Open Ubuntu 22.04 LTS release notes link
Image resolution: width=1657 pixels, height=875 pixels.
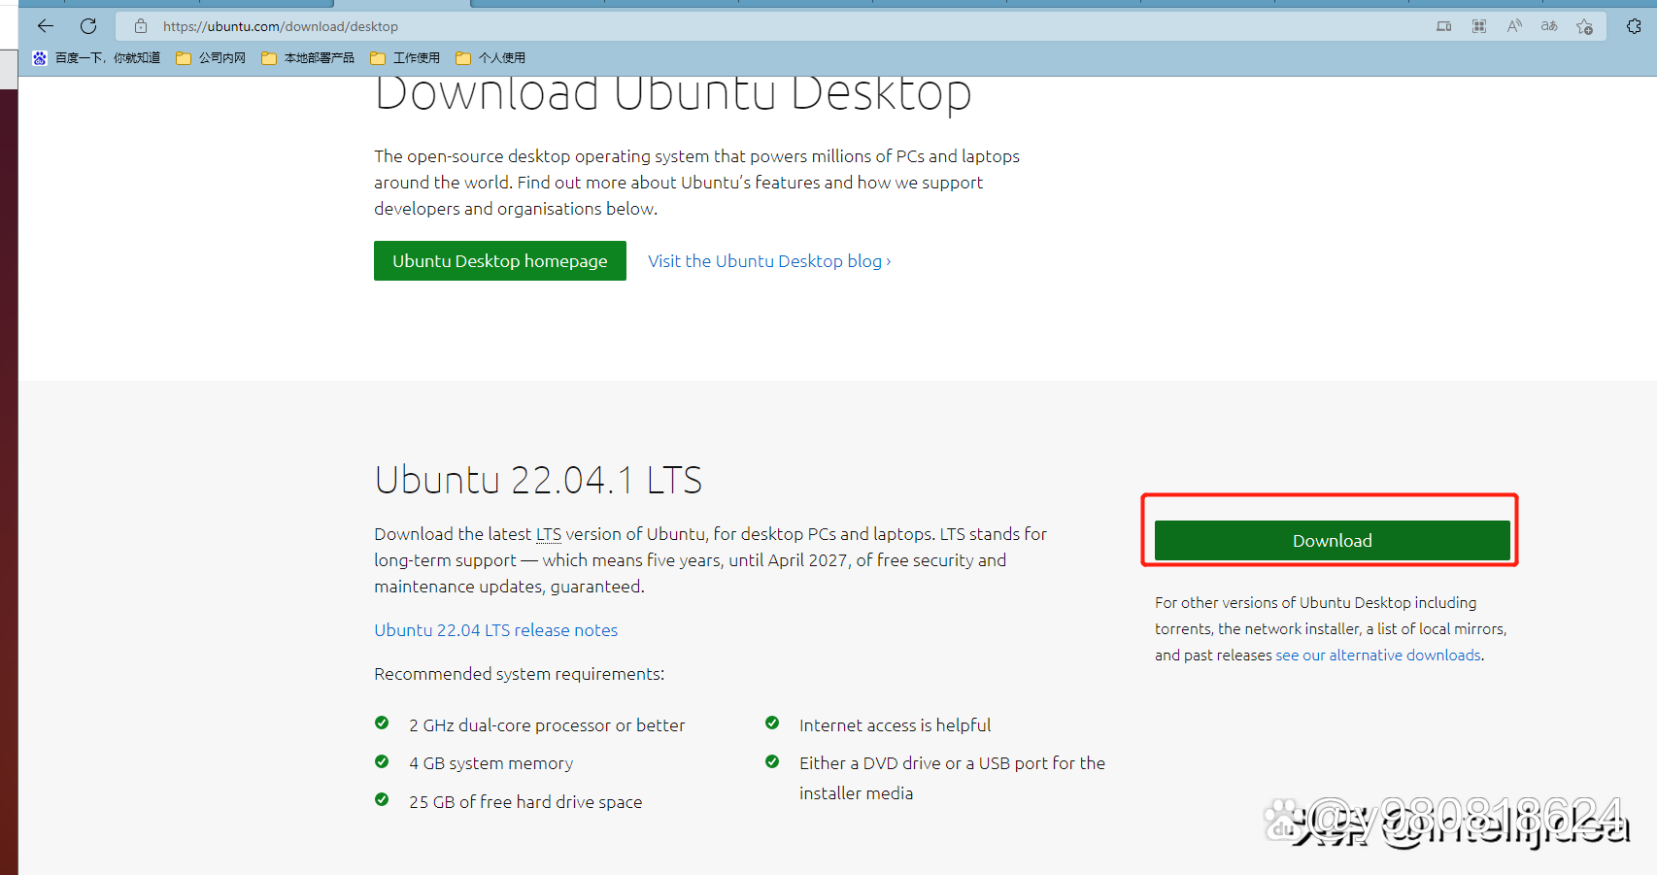496,630
